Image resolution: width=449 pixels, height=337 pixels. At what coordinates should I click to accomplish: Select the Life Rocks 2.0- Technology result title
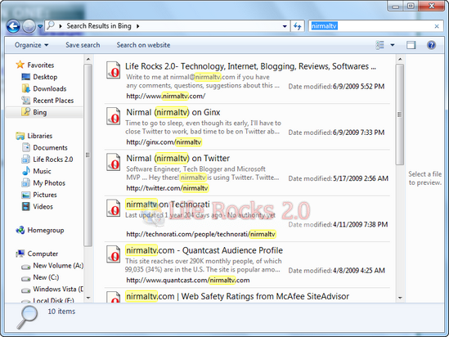click(250, 66)
